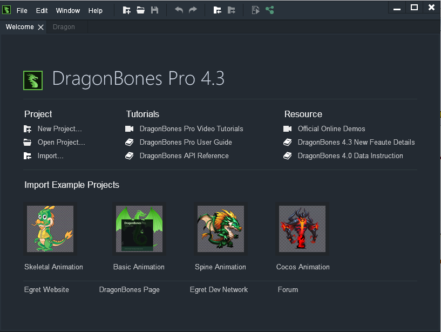Click the Spine Animation label
The image size is (441, 332).
click(x=220, y=267)
